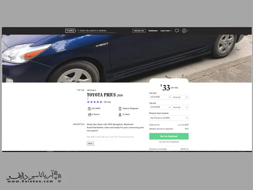Click the Hybrid (Regular) gas type icon
The image size is (253, 190).
(x=120, y=109)
